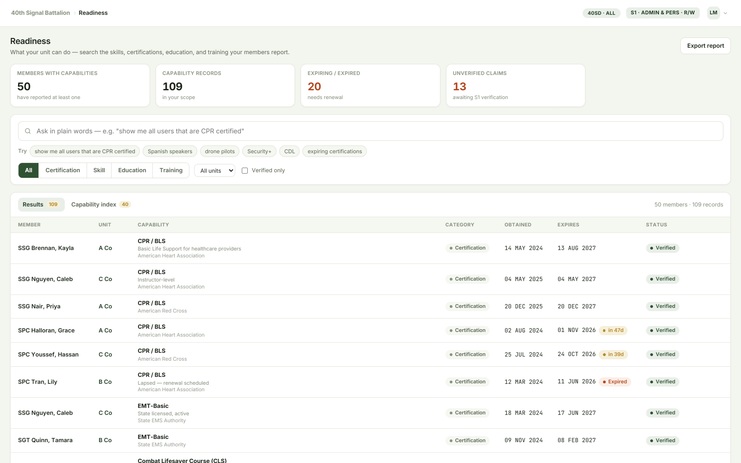
Task: Try the expiring certifications suggestion chip
Action: pyautogui.click(x=334, y=151)
